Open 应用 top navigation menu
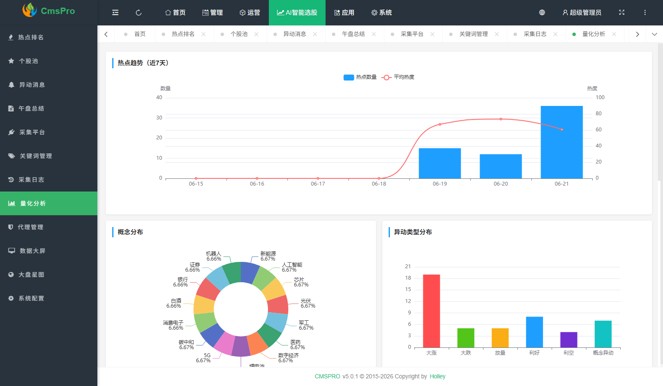This screenshot has height=386, width=663. click(344, 13)
